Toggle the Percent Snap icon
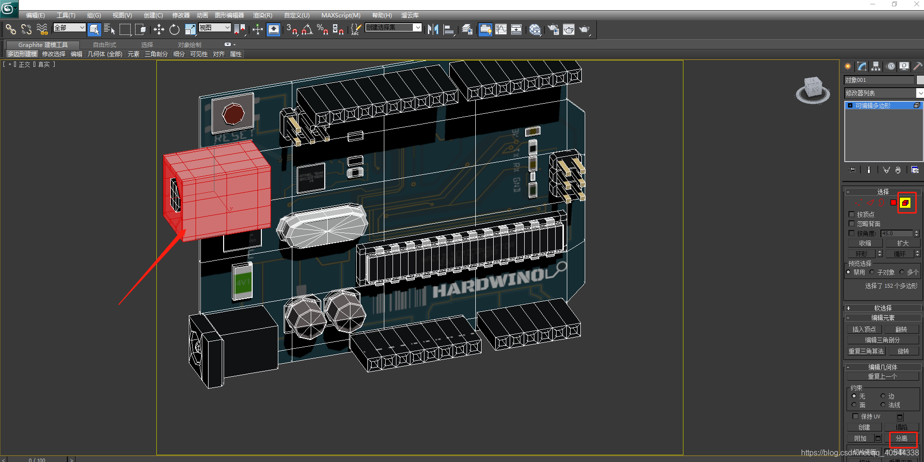 point(322,30)
